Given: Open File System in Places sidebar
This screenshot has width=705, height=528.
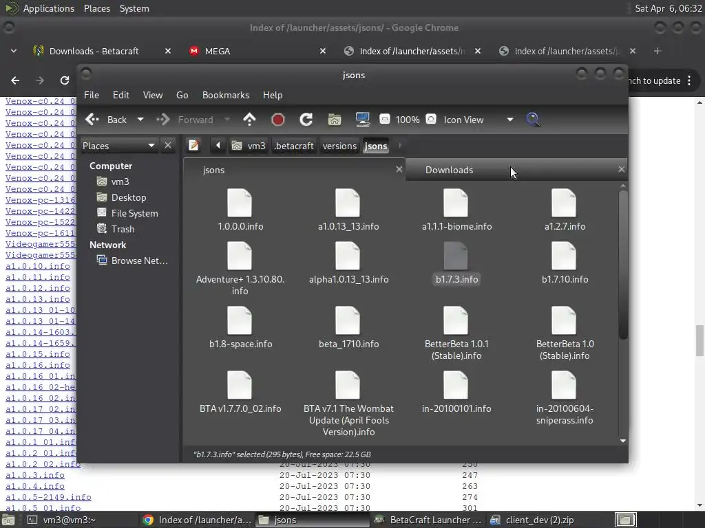Looking at the screenshot, I should tap(127, 213).
